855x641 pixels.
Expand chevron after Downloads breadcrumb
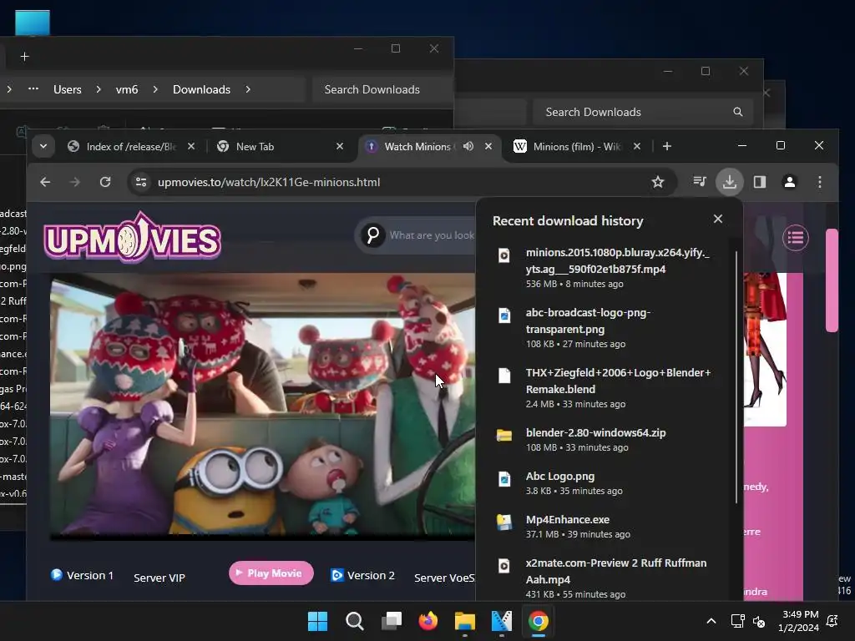(248, 89)
